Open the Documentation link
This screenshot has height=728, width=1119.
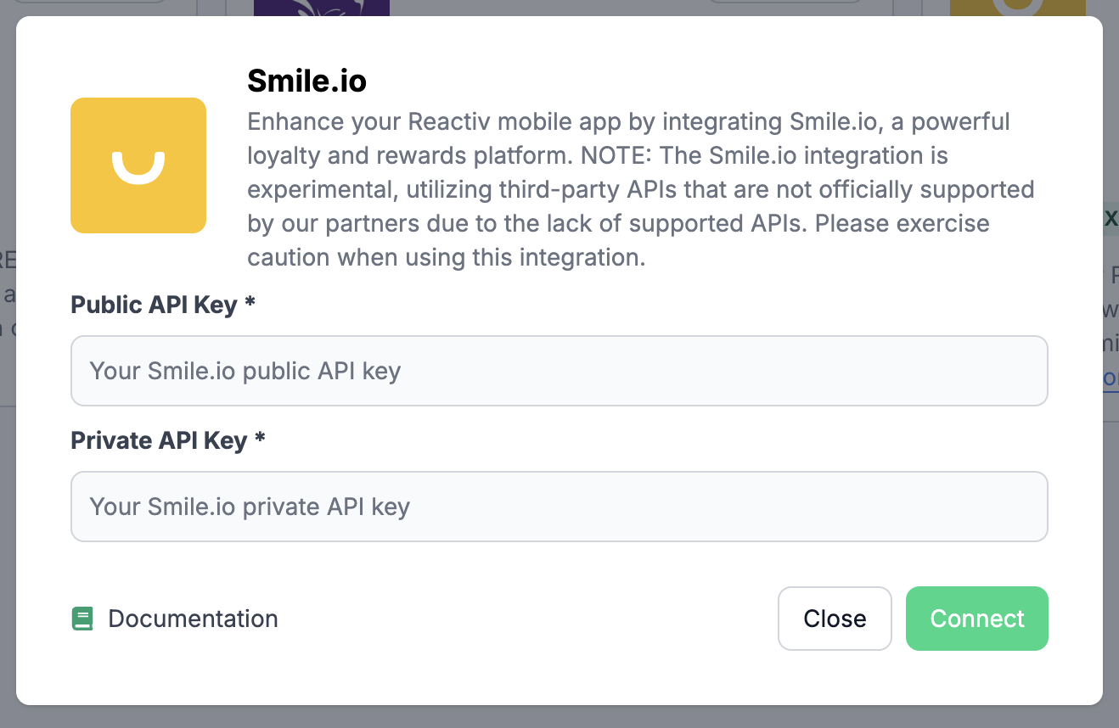pyautogui.click(x=193, y=619)
